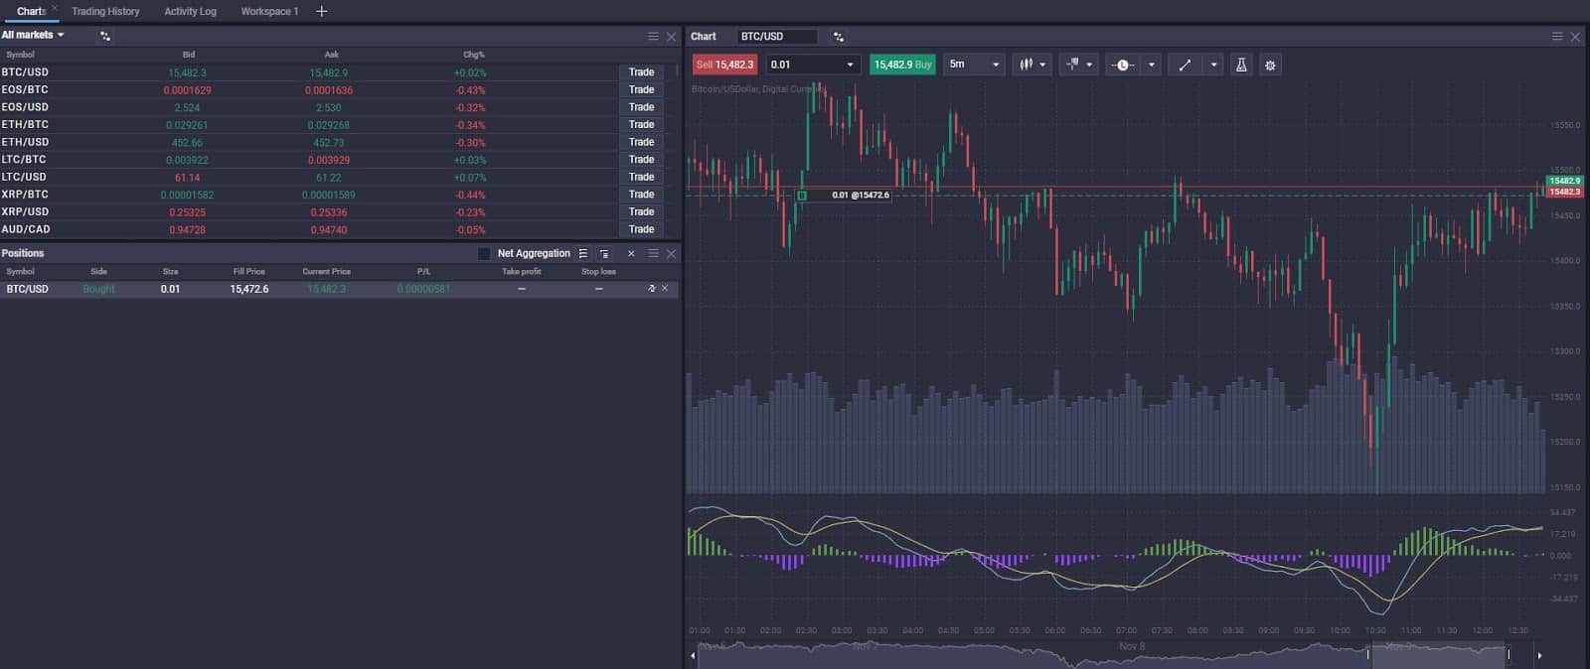Screen dimensions: 1590x669
Task: Click Trade button for EOS/USD
Action: click(641, 107)
